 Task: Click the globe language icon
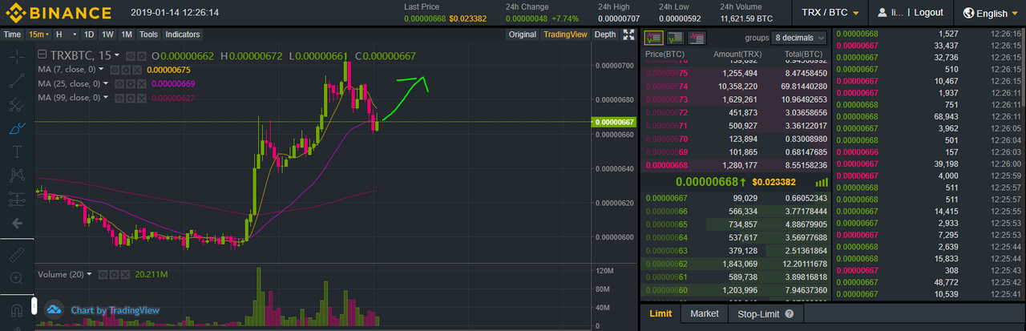968,13
